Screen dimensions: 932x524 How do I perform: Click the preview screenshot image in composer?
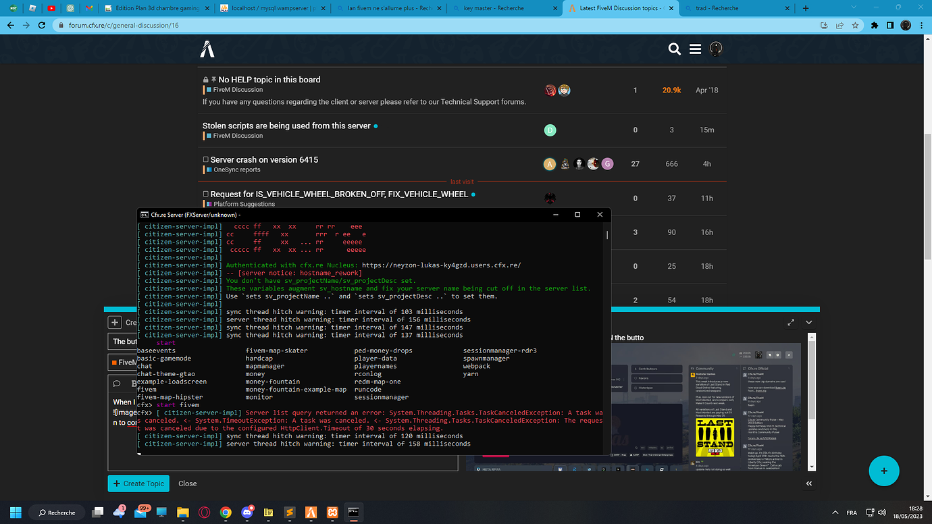click(x=635, y=408)
